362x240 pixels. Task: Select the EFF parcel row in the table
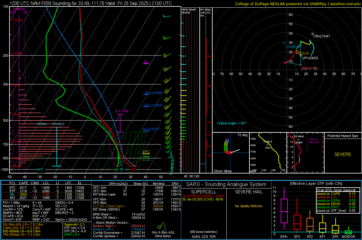(x=46, y=191)
